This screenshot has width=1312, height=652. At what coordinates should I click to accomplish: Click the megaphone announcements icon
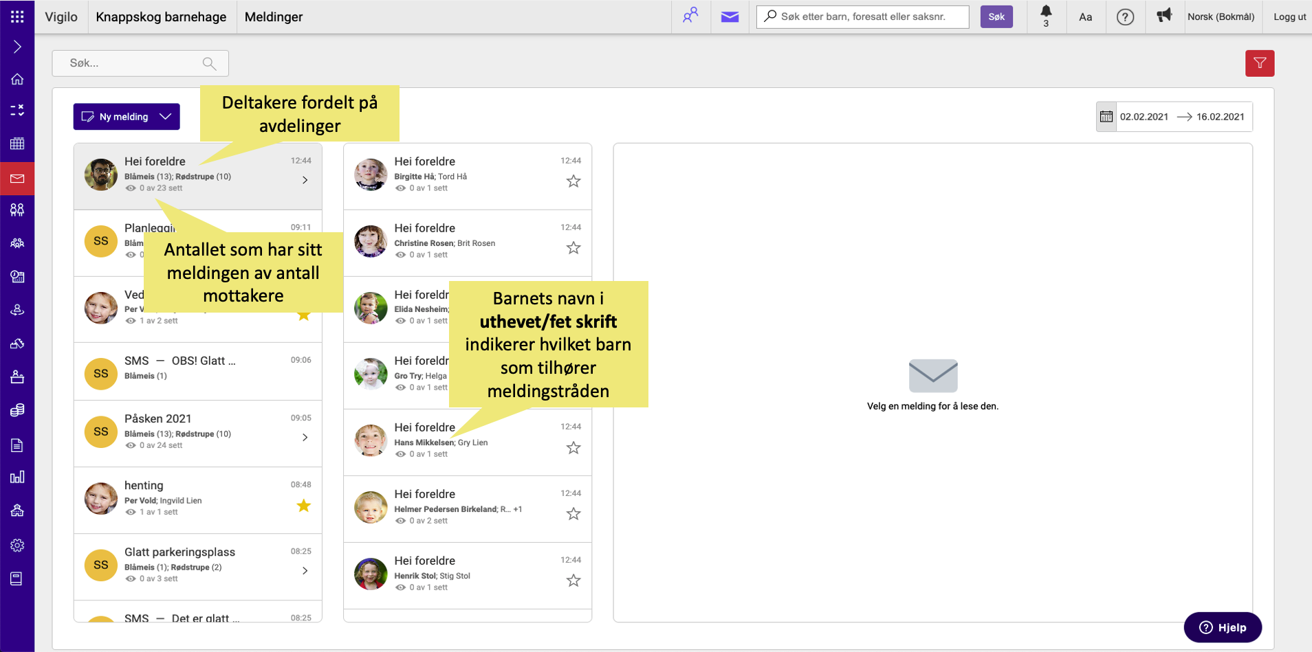click(1163, 16)
